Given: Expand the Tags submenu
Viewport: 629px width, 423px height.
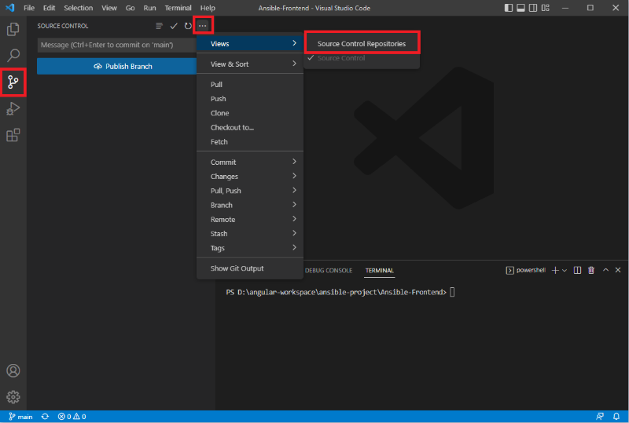Looking at the screenshot, I should [x=250, y=248].
